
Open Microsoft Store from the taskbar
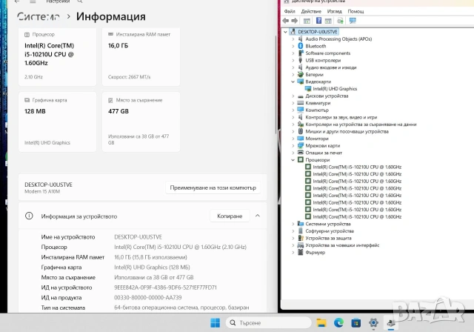(x=355, y=323)
